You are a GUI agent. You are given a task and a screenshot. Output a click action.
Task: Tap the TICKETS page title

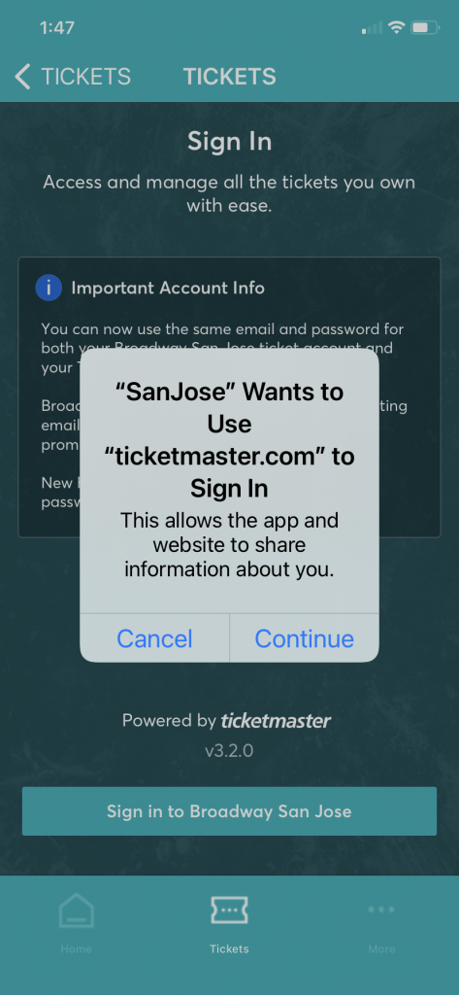[229, 77]
